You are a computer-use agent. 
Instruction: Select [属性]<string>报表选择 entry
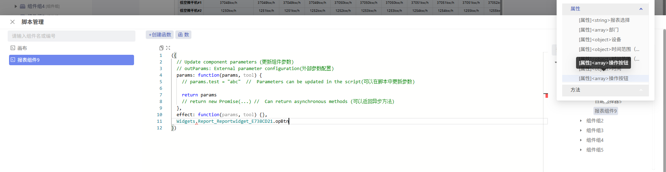click(x=604, y=20)
